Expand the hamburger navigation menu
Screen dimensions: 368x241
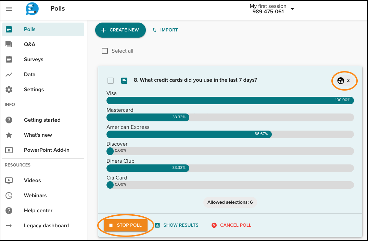tap(9, 9)
